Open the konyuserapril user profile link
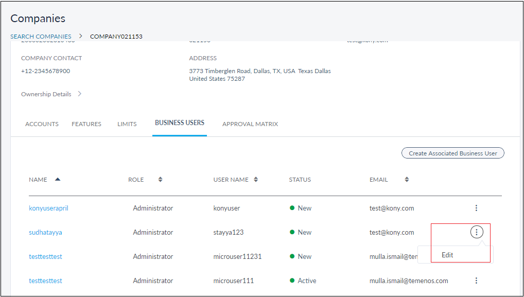The height and width of the screenshot is (297, 524). click(x=48, y=208)
